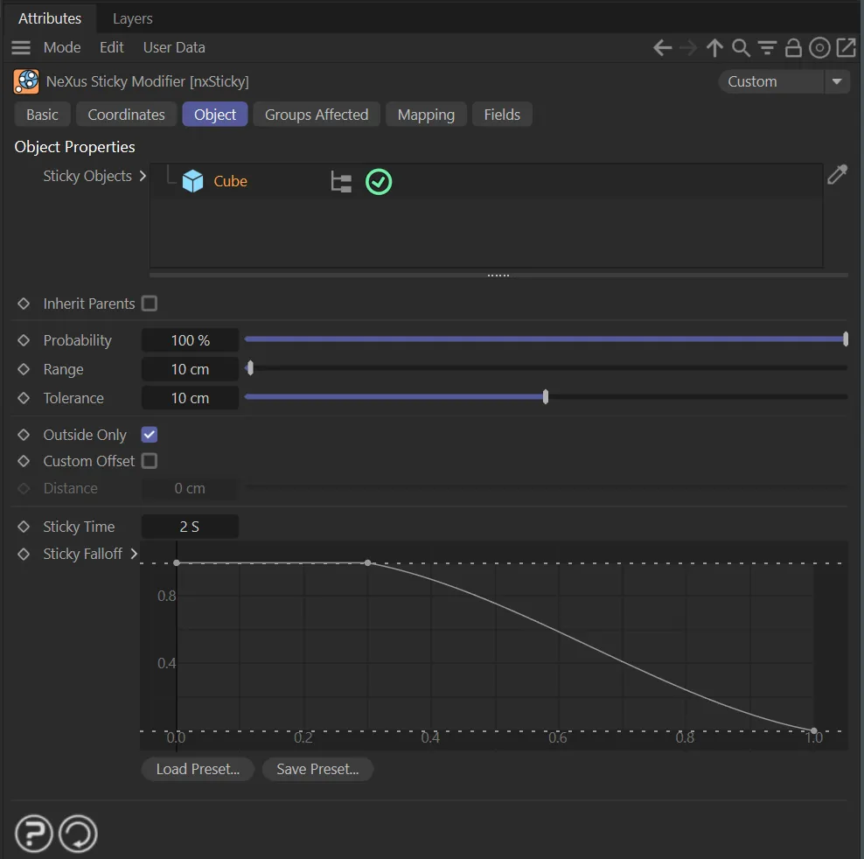Open the search magnifier in Attributes
The height and width of the screenshot is (859, 864).
[741, 48]
